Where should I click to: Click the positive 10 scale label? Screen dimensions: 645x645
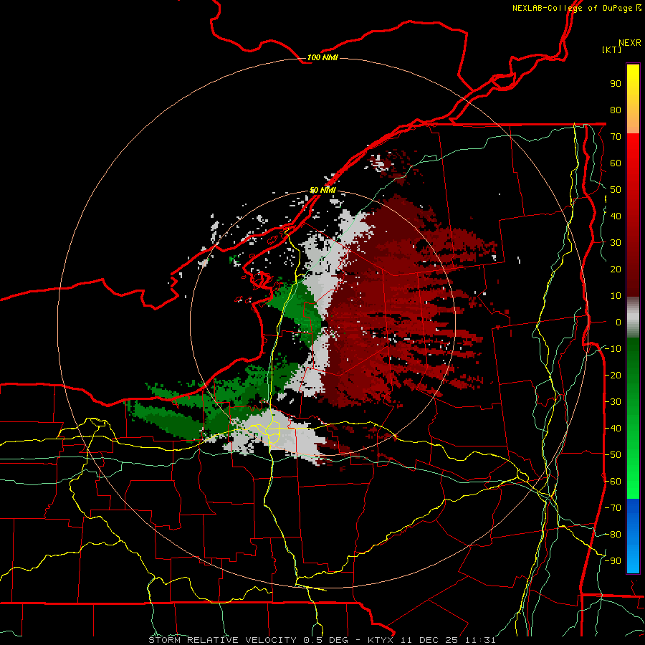[616, 296]
